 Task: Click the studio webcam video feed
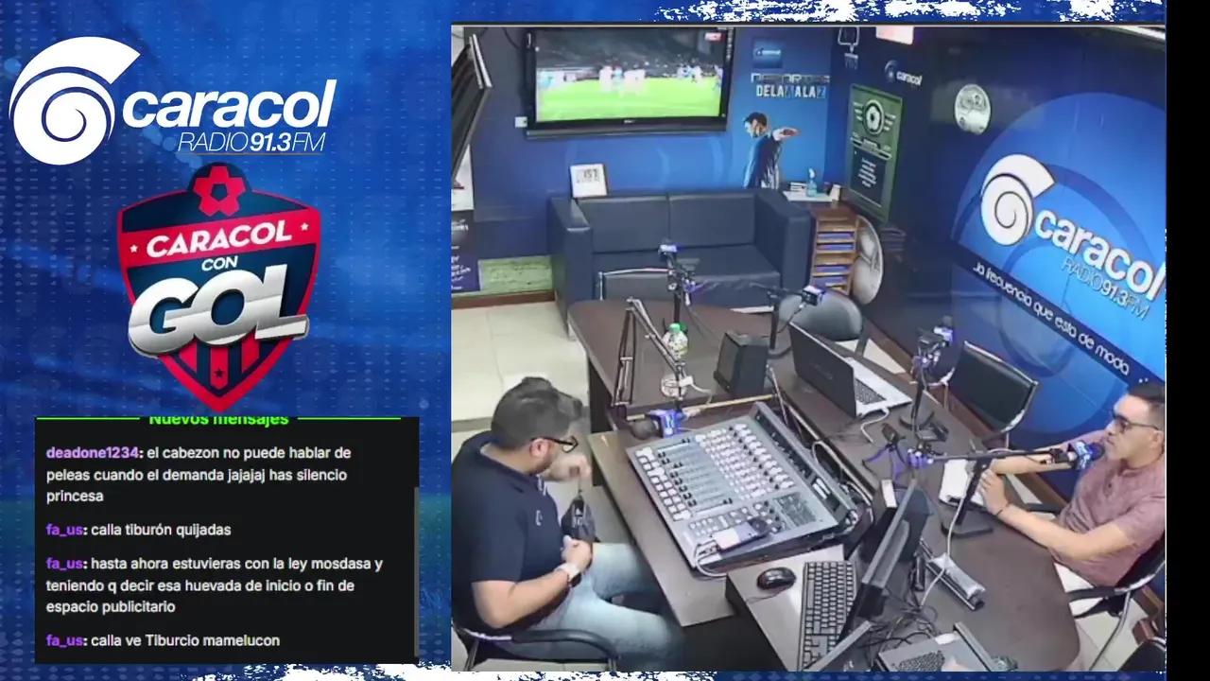tap(808, 347)
